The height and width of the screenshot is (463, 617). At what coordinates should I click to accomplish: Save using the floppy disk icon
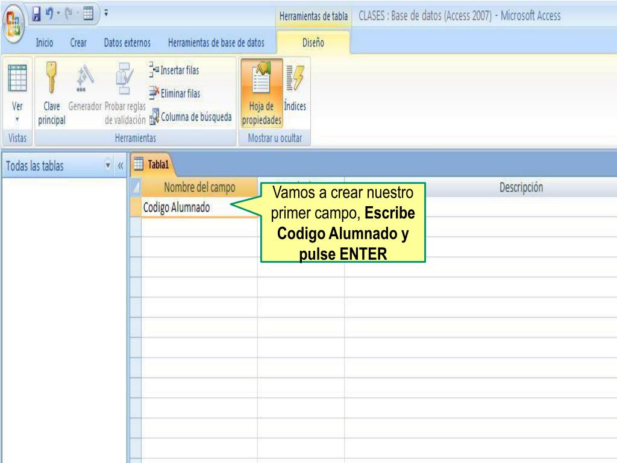[36, 14]
